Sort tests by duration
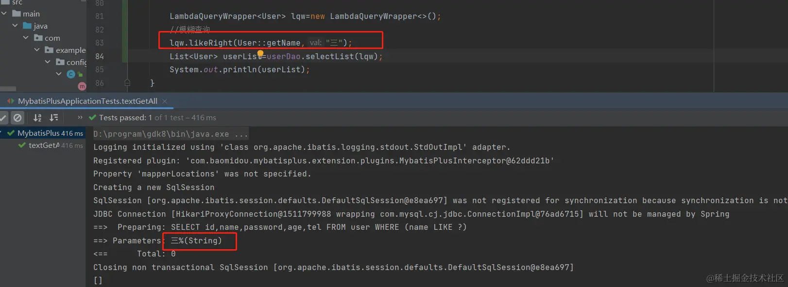 (x=54, y=118)
